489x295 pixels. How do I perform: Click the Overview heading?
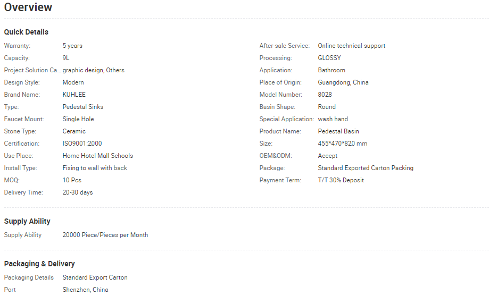28,7
